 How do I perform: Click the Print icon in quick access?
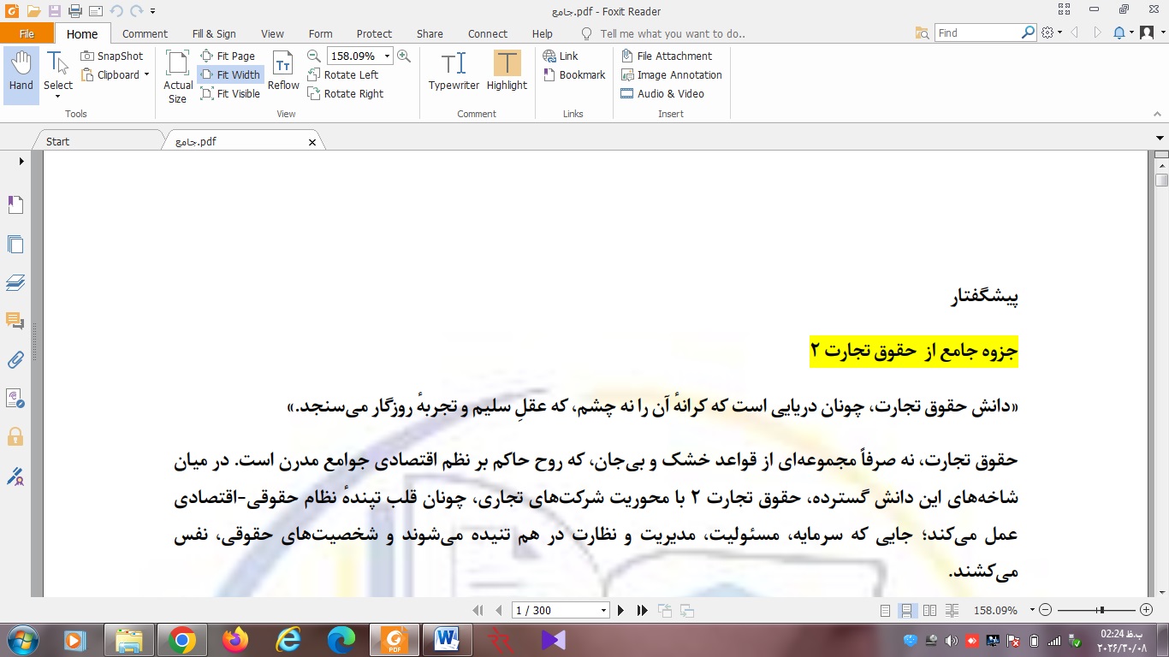[x=75, y=11]
